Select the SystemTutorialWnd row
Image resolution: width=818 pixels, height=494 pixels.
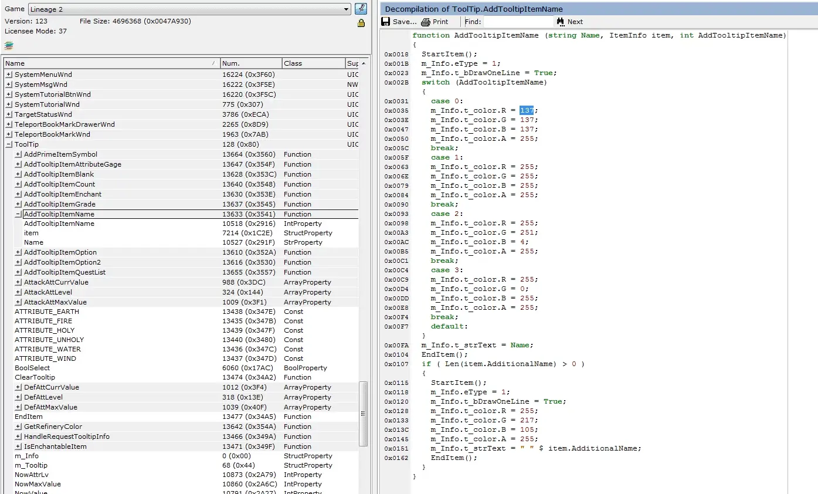point(181,104)
